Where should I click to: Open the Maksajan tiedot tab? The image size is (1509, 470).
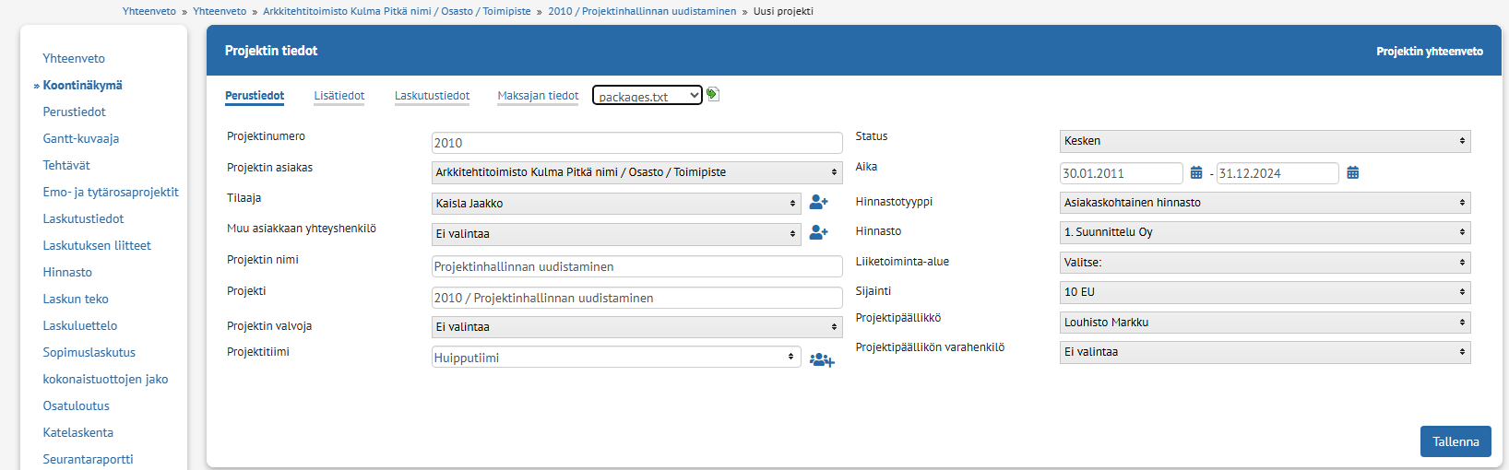(539, 96)
